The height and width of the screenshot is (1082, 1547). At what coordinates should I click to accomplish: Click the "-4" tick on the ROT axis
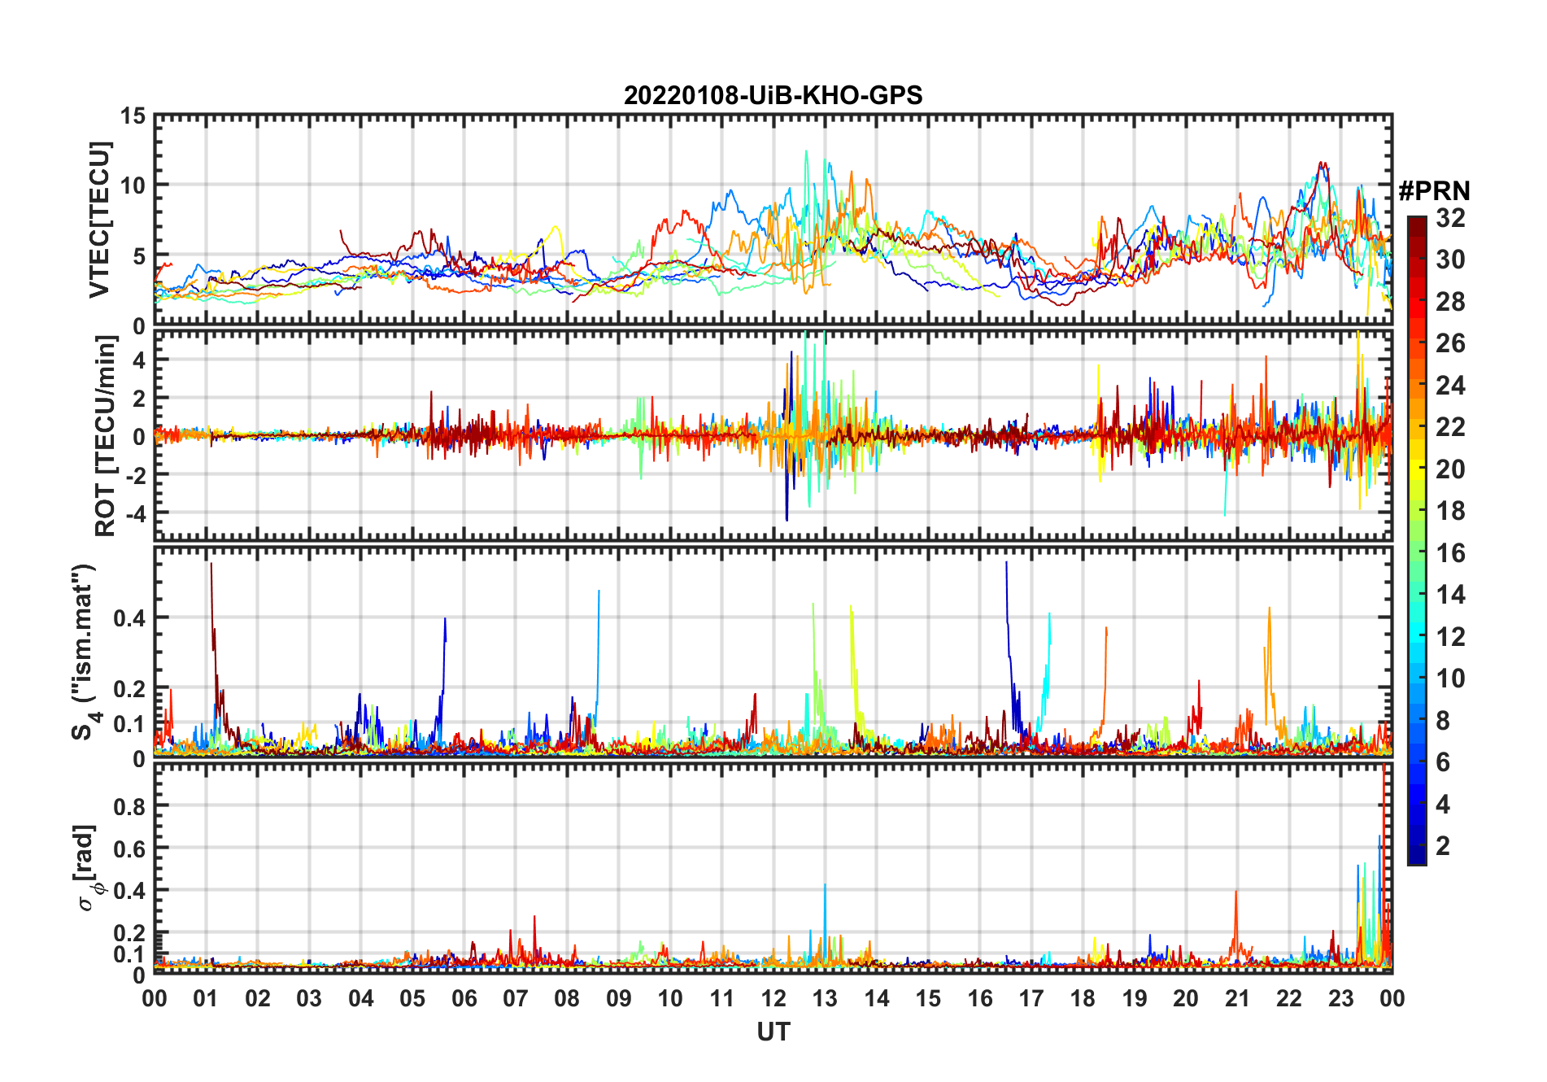pos(136,513)
